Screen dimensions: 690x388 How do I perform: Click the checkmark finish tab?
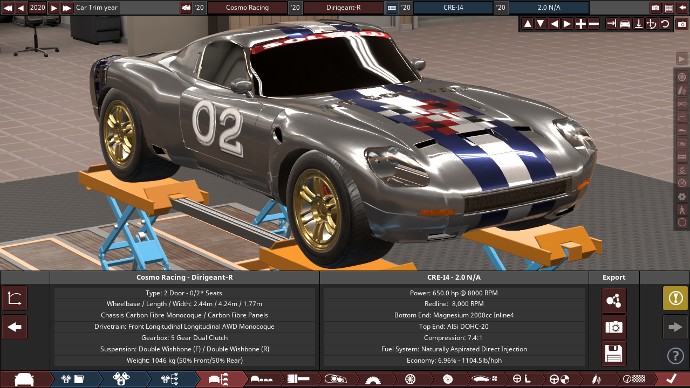pos(672,379)
